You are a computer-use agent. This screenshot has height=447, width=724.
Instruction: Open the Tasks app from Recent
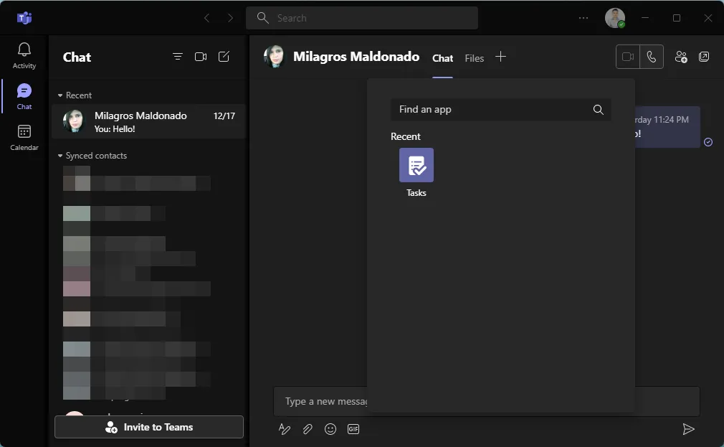[416, 166]
